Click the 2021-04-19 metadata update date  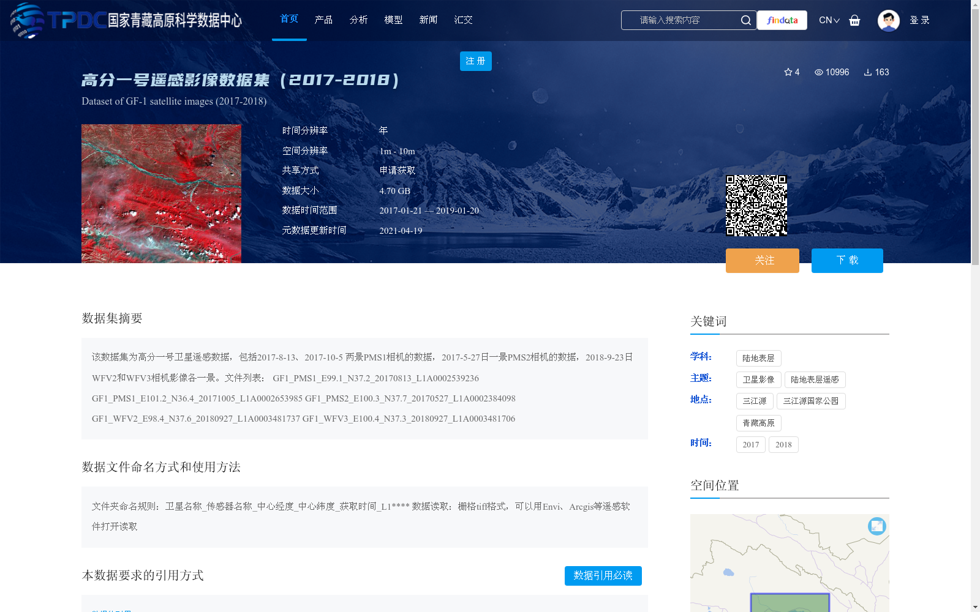[401, 231]
